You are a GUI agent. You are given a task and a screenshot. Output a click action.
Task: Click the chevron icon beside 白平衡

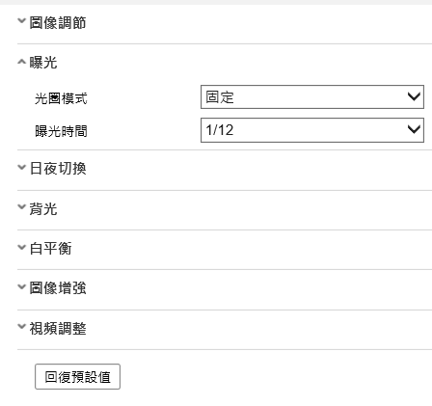[x=21, y=247]
